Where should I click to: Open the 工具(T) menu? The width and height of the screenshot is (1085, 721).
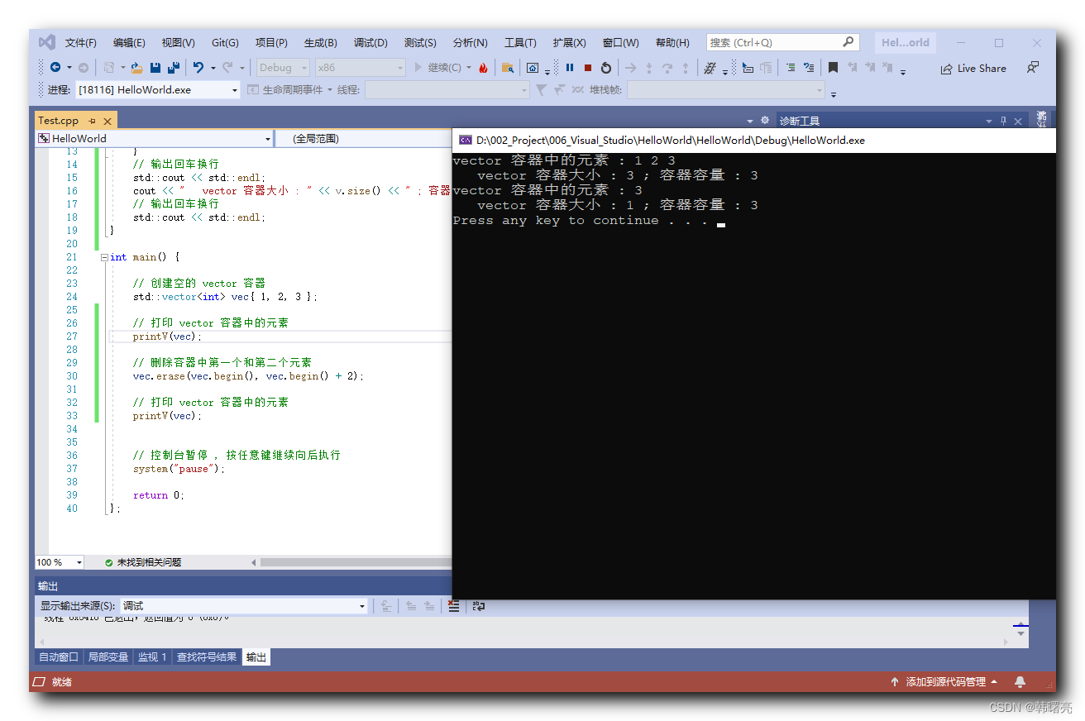tap(520, 43)
